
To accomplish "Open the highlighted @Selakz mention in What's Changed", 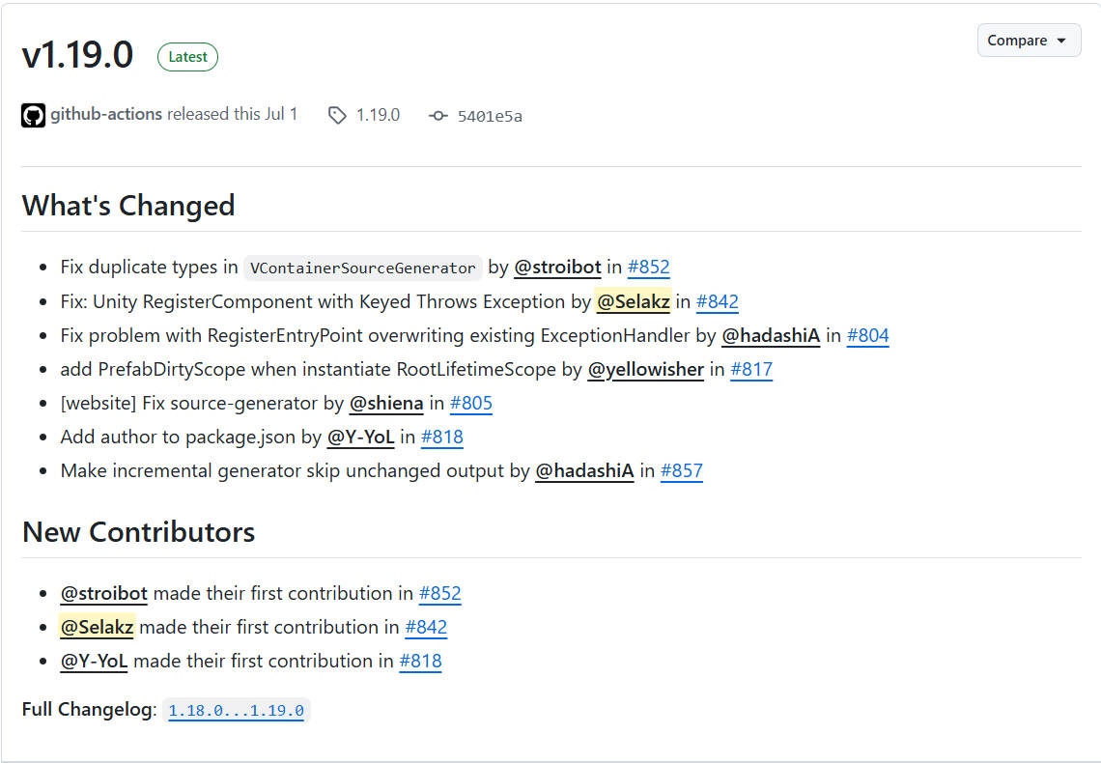I will 633,302.
